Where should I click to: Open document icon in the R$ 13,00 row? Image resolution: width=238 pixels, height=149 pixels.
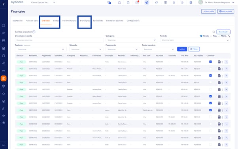coord(219,69)
